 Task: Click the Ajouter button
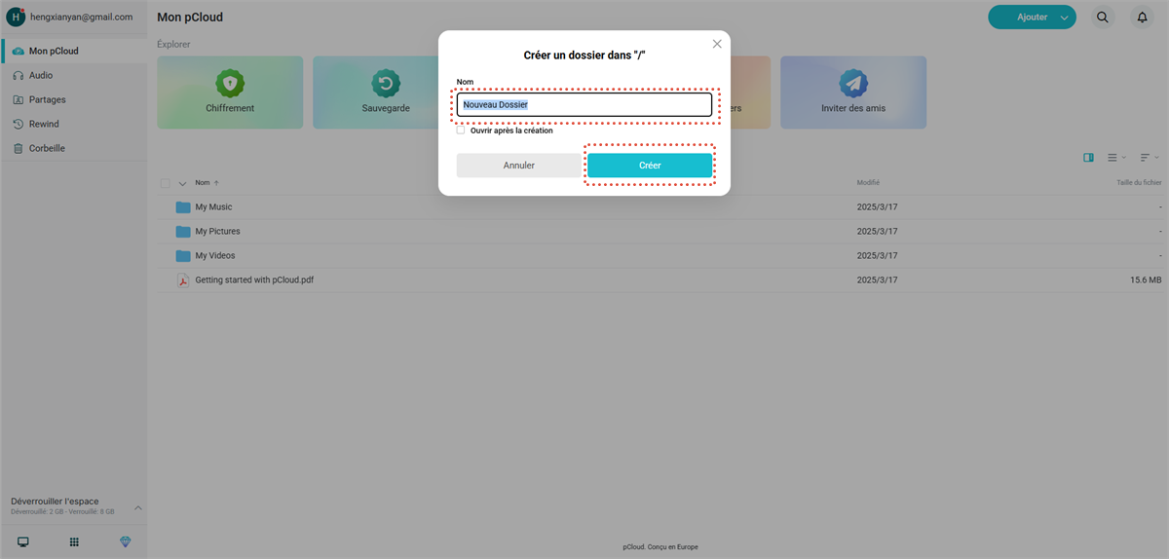pos(1033,17)
